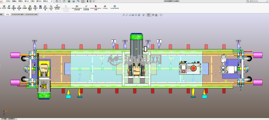The width and height of the screenshot is (269, 120).
Task: Toggle the Hide/Show Items eye button
Action: click(149, 15)
